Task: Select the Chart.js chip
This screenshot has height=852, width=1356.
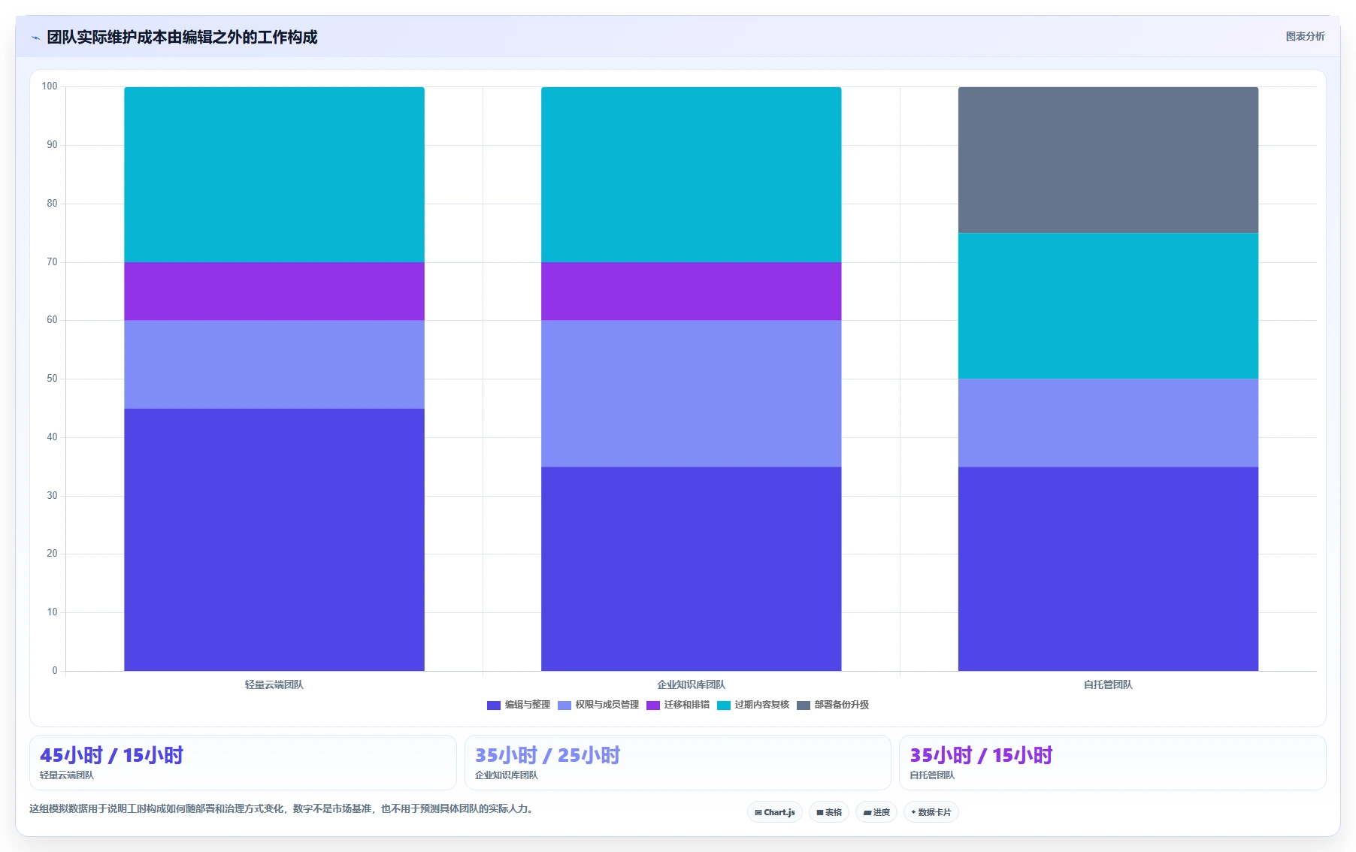Action: [775, 812]
